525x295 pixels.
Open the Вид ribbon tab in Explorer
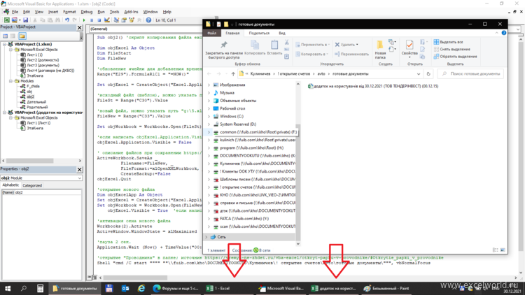tap(282, 33)
